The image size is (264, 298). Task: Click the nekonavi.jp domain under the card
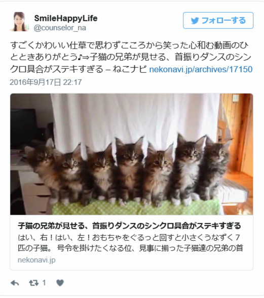[x=36, y=260]
